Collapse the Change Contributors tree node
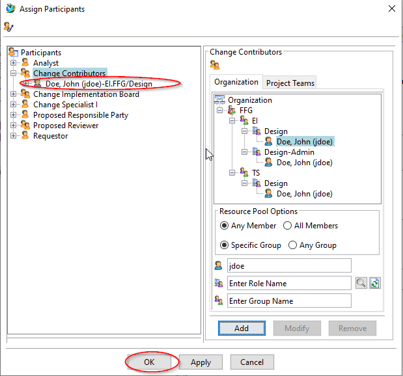 (14, 74)
